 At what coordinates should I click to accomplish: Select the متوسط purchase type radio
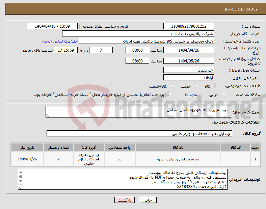pyautogui.click(x=202, y=94)
